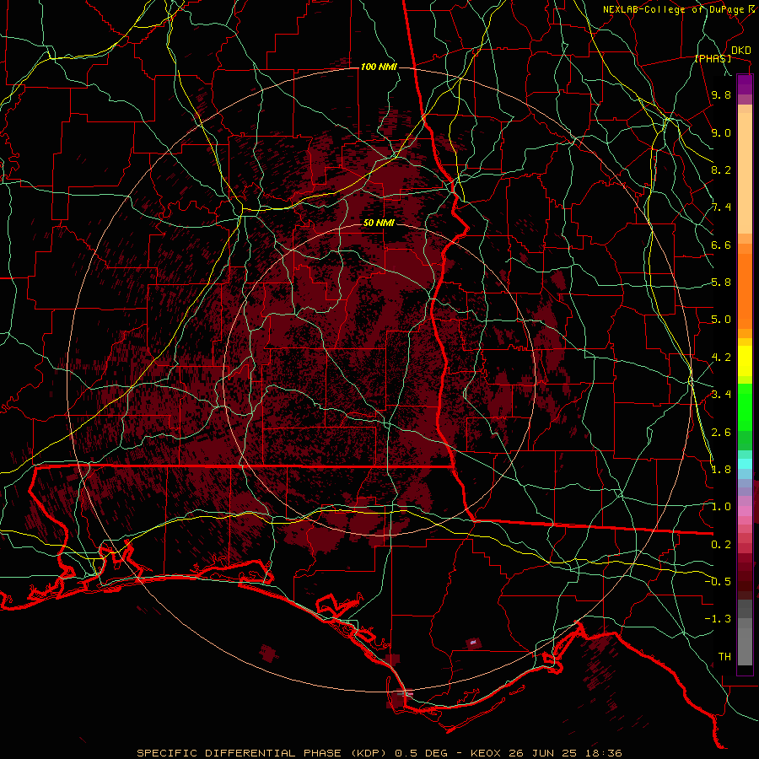759x759 pixels.
Task: Select the 100 NMI range ring label
Action: coord(379,67)
